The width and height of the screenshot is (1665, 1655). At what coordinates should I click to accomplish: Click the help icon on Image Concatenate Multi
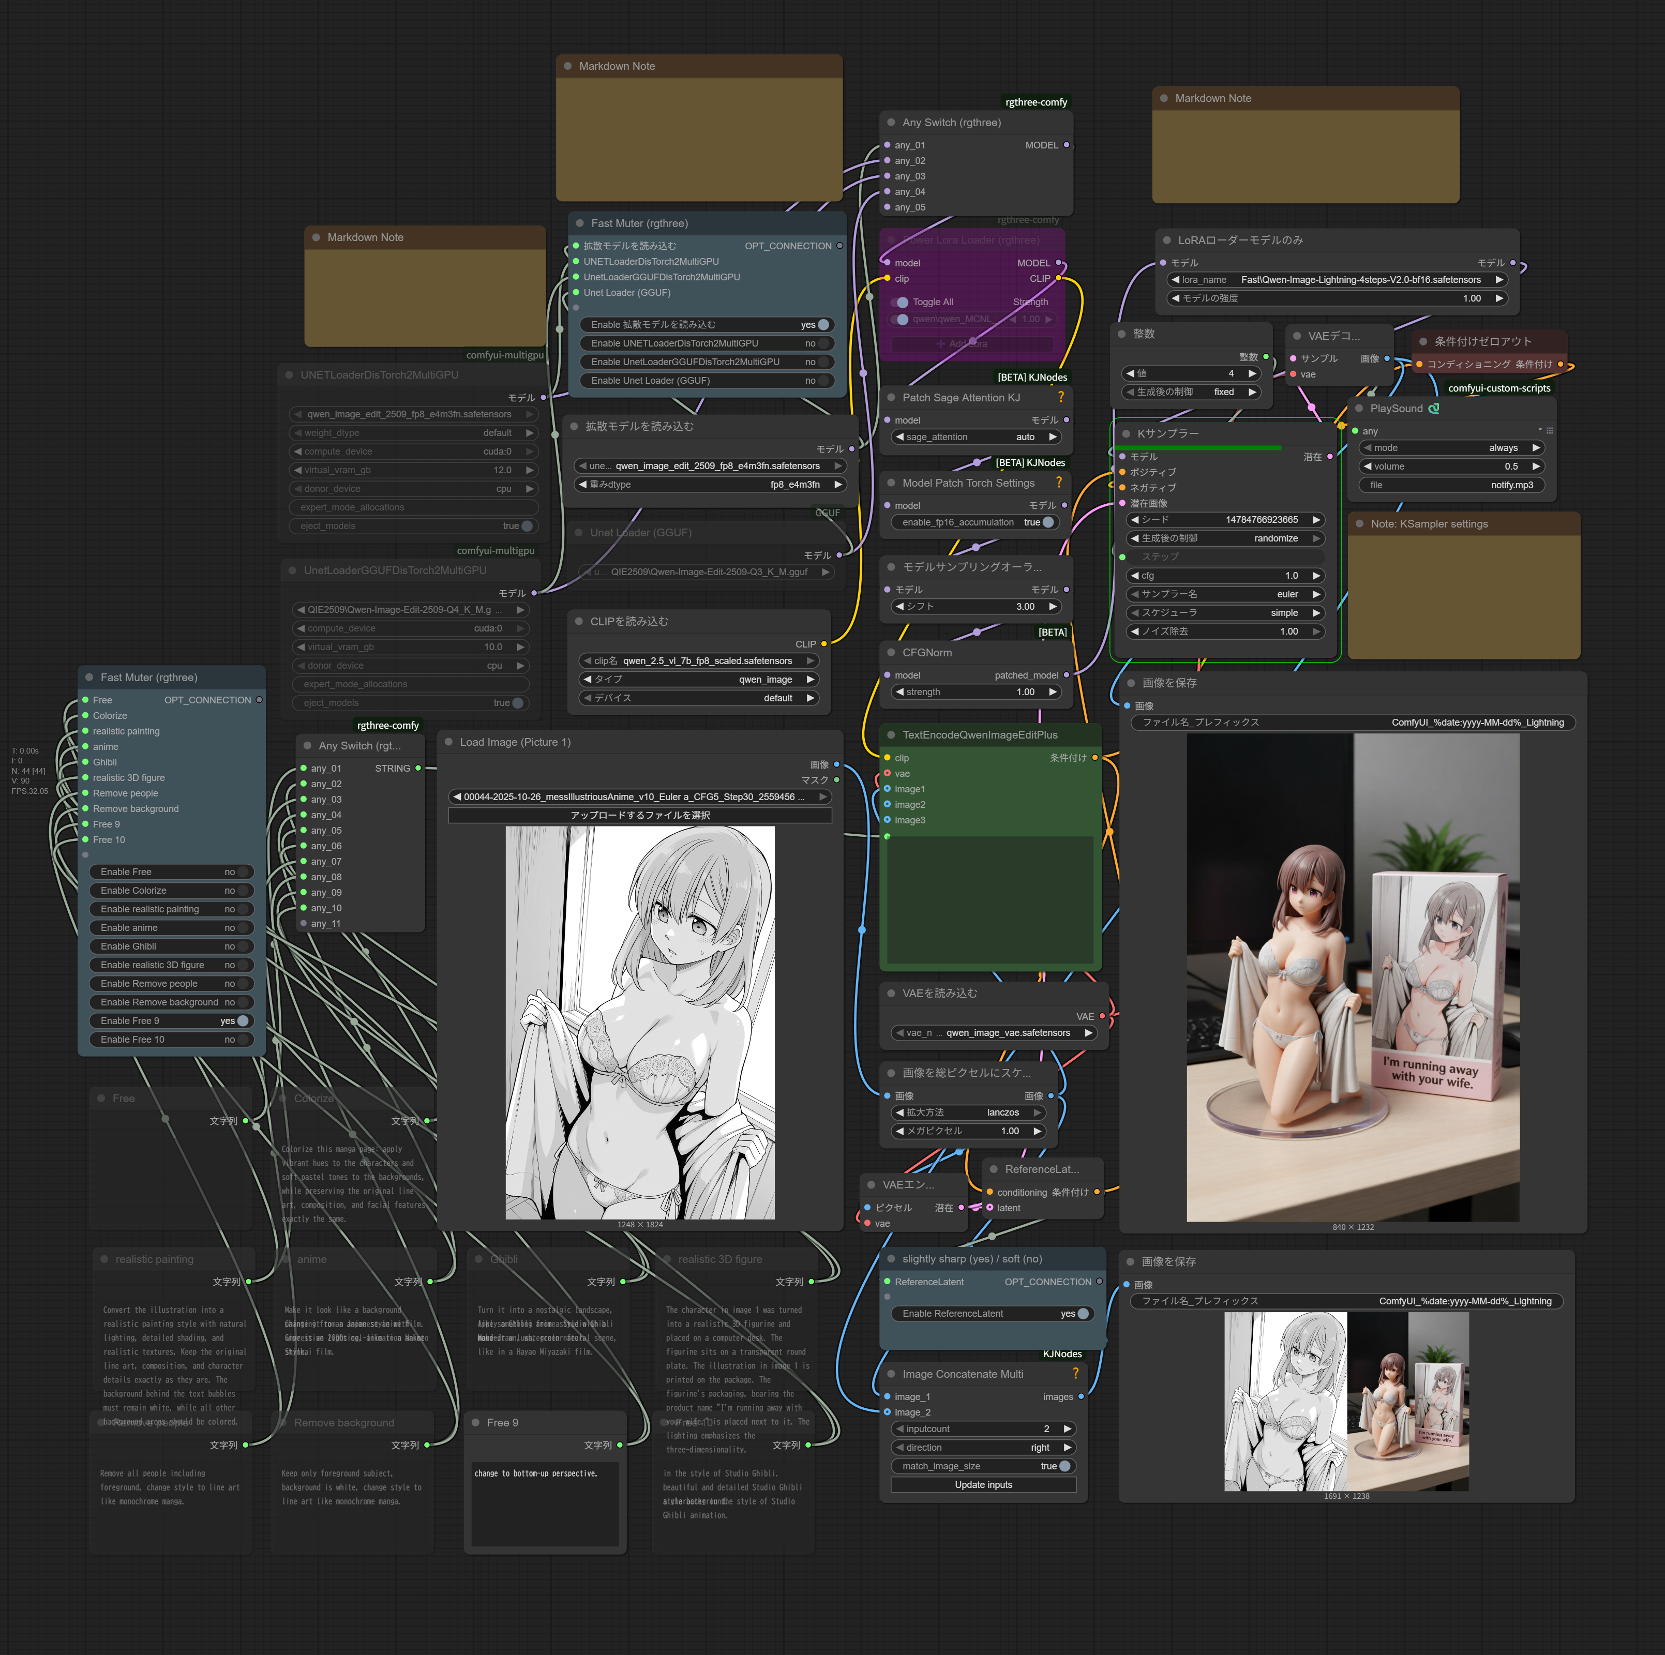(x=1075, y=1373)
